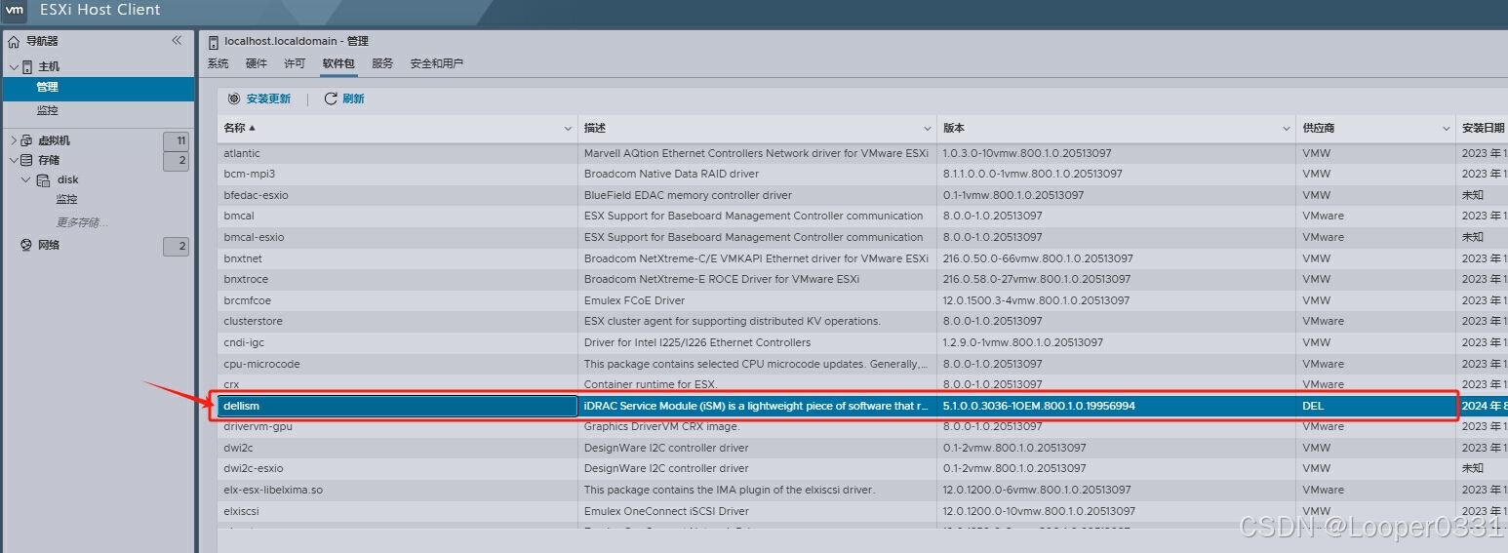The width and height of the screenshot is (1508, 553).
Task: Open the 名称 column dropdown arrow
Action: point(569,129)
